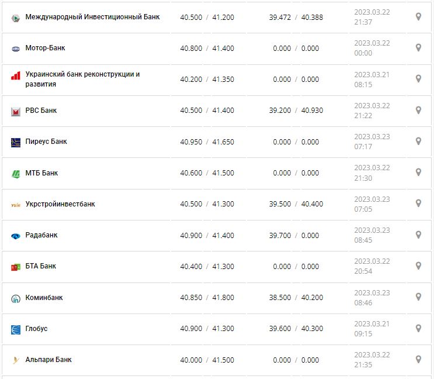Open location pin for РВС Банк
Viewport: 434px width, 379px height.
point(418,110)
